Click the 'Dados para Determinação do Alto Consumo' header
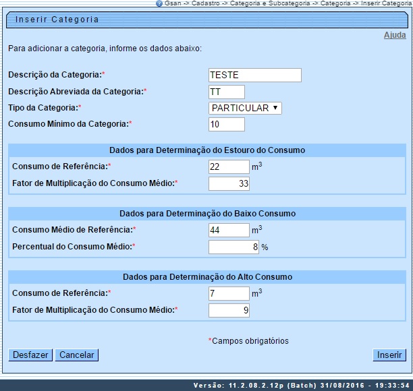 tap(207, 277)
